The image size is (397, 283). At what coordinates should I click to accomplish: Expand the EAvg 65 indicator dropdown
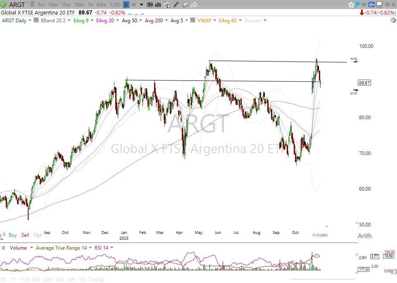coord(240,20)
